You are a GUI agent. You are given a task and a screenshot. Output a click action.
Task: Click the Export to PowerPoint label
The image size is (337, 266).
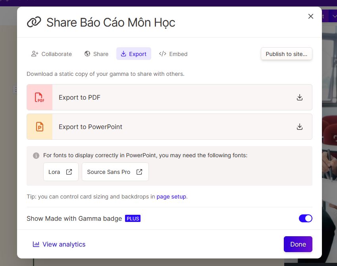(x=91, y=127)
